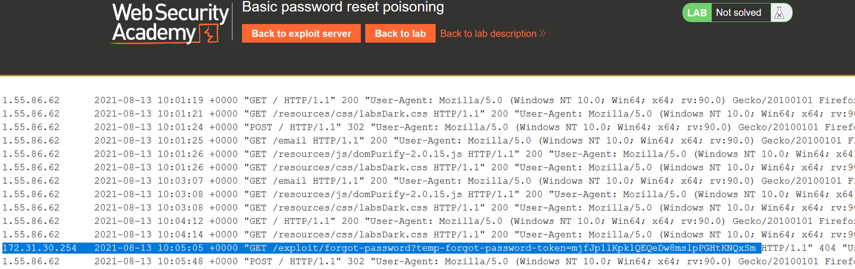The height and width of the screenshot is (269, 855).
Task: Click the lightning bolt icon in the logo
Action: 210,34
